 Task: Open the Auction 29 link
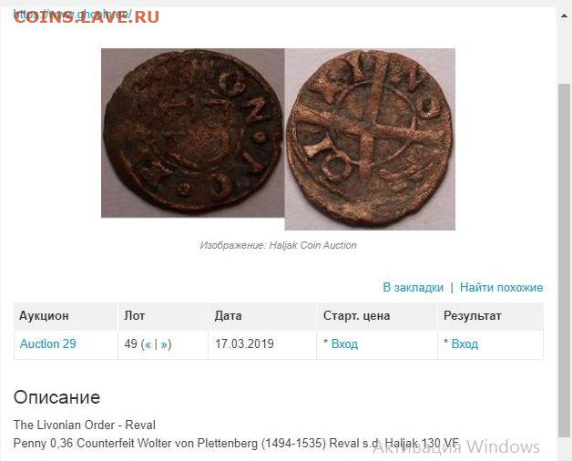(47, 343)
